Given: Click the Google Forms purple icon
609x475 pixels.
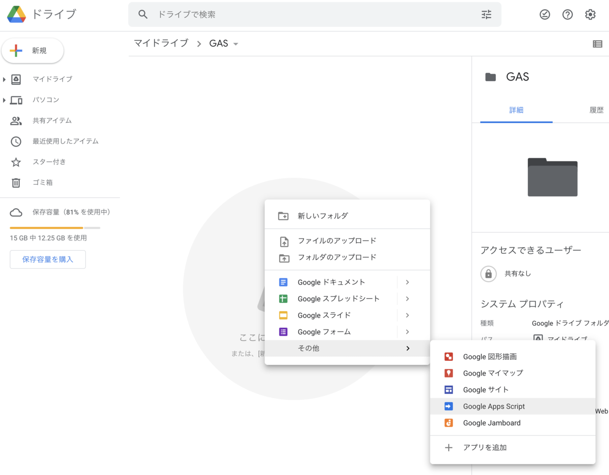Looking at the screenshot, I should click(284, 332).
